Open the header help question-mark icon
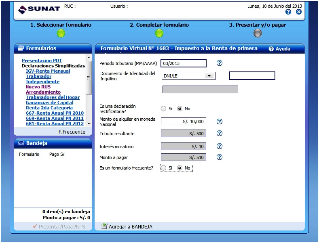Image resolution: width=319 pixels, height=243 pixels. pos(288,12)
